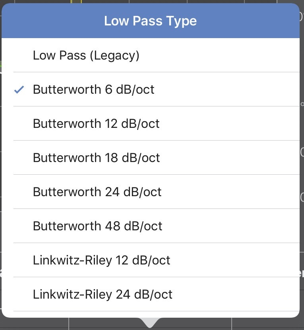Select Butterworth 24 dB/oct option
The image size is (304, 330).
(97, 192)
